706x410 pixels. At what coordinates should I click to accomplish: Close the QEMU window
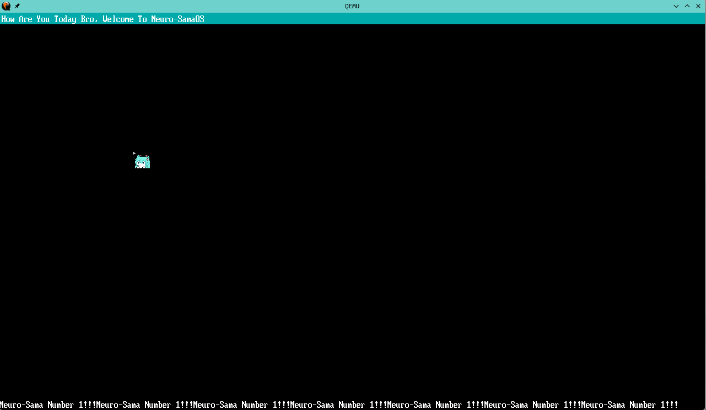pyautogui.click(x=698, y=6)
